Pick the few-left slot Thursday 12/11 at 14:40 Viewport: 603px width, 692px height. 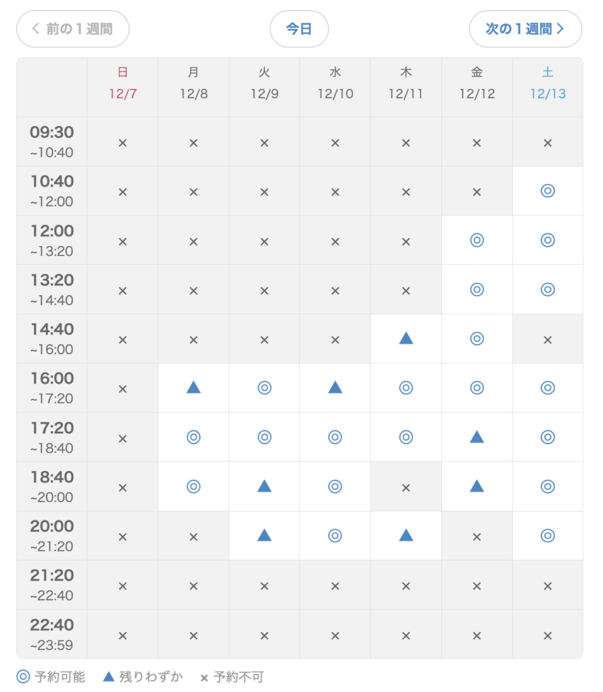click(406, 338)
